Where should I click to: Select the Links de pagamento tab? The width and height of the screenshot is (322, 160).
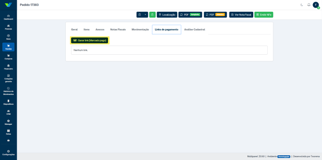pos(166,29)
